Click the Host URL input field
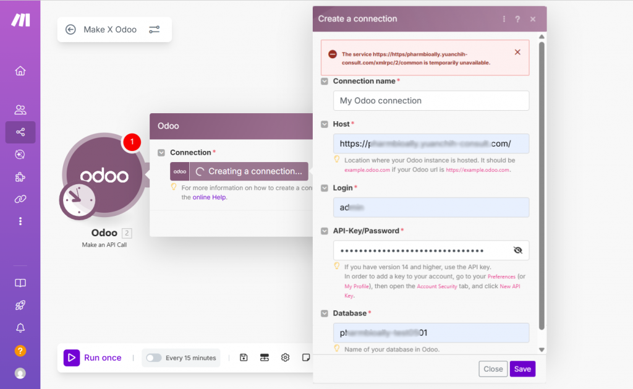The width and height of the screenshot is (633, 389). [x=431, y=143]
